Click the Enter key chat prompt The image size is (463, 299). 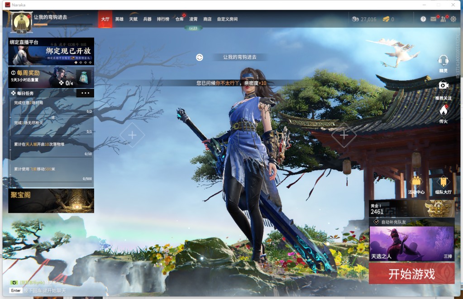16,291
